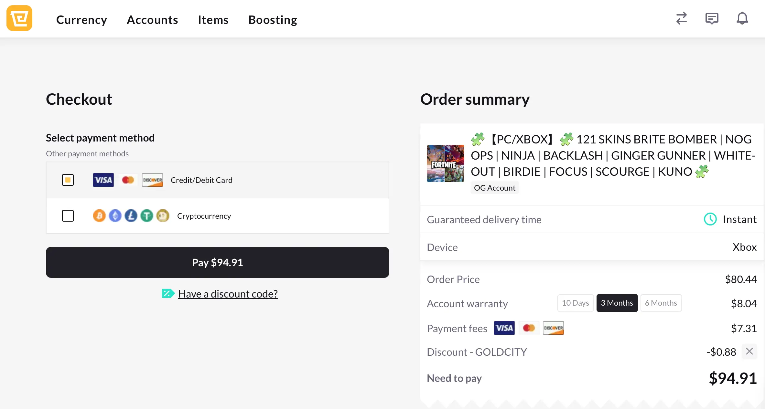Viewport: 765px width, 409px height.
Task: Go to the Boosting section
Action: (x=273, y=19)
